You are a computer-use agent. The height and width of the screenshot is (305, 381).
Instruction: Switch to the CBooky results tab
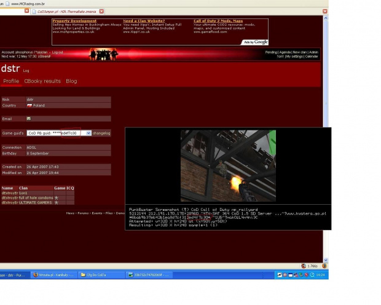coord(42,81)
